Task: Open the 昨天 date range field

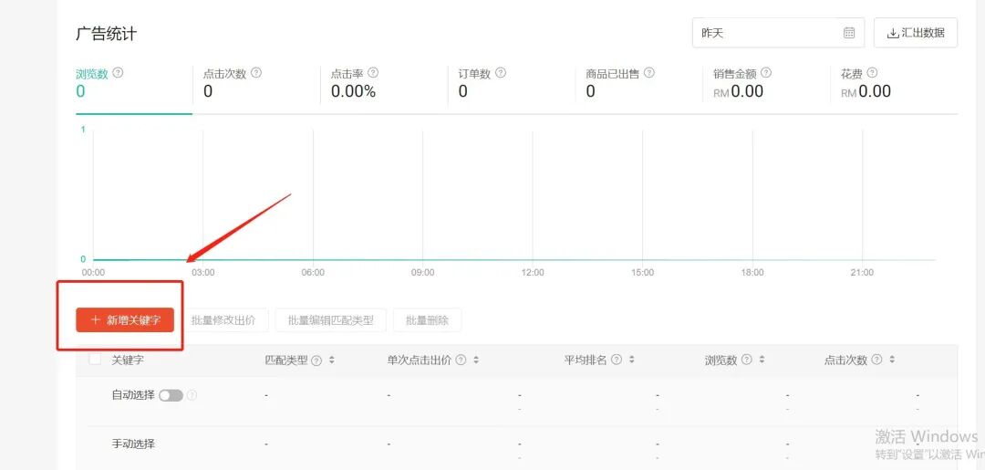Action: point(778,33)
